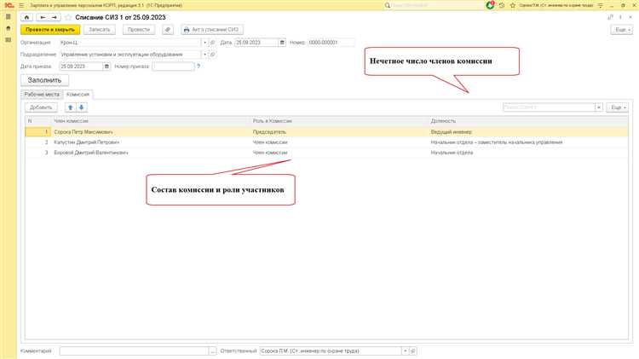
Task: Open attached files via paperclip icon
Action: [168, 29]
